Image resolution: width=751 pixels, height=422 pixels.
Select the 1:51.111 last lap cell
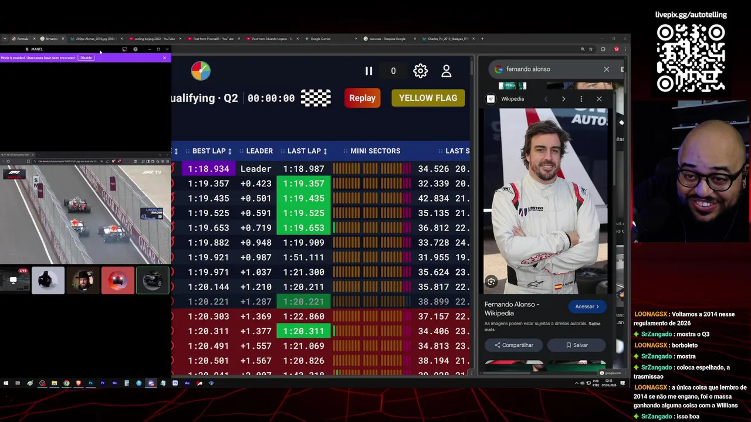(303, 257)
